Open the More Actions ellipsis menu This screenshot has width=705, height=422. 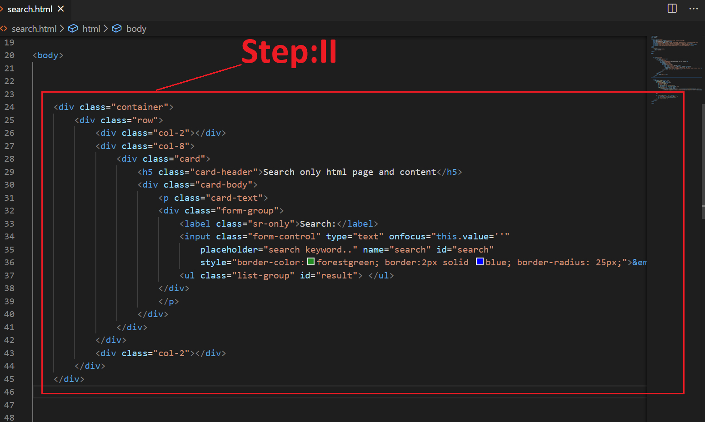[693, 9]
